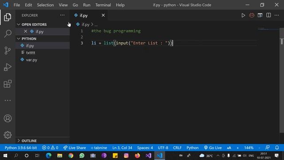Open the Selection menu
This screenshot has height=160, width=284.
click(45, 5)
